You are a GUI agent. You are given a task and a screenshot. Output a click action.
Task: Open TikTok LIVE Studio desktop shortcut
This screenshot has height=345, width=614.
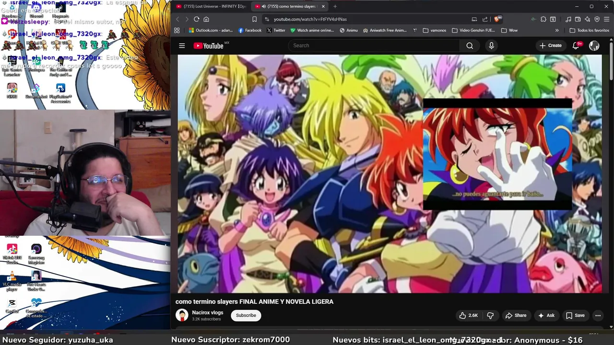tap(12, 254)
